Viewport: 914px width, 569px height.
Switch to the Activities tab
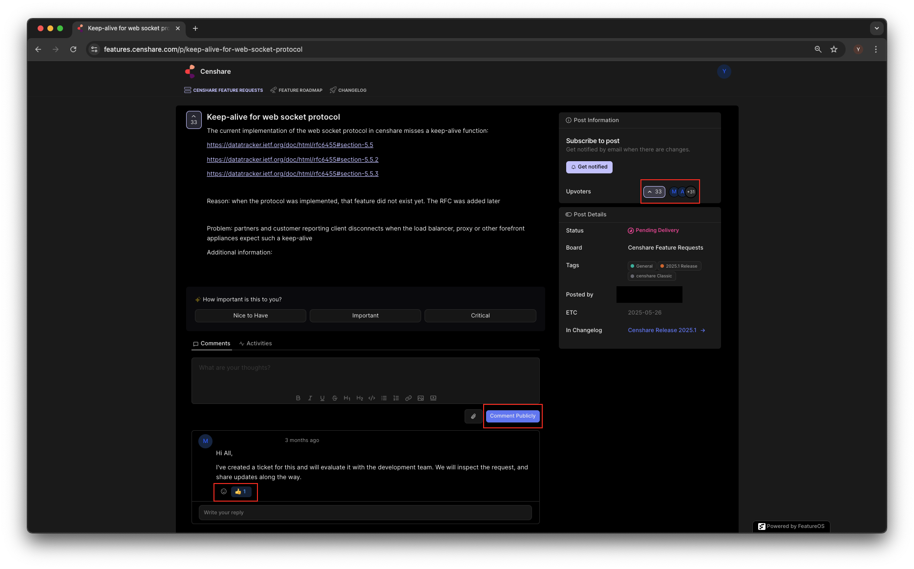tap(255, 343)
